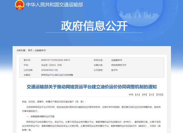This screenshot has width=183, height=133.
Task: Click the paragraph starting 网络货运平台包括撮合平台
Action: point(91,126)
